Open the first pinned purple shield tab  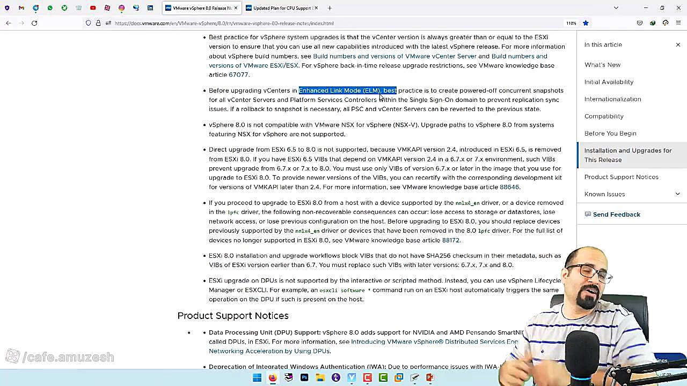pos(7,8)
